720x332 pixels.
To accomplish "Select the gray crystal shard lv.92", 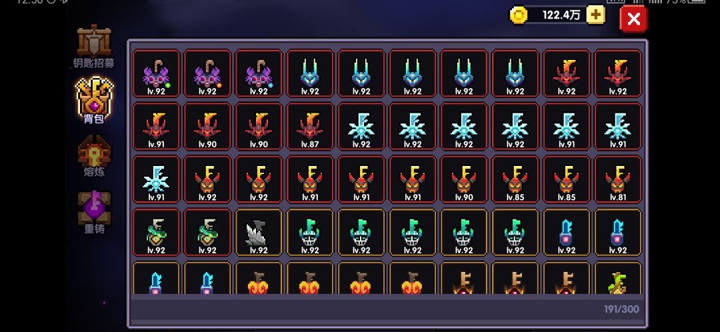I will [259, 233].
